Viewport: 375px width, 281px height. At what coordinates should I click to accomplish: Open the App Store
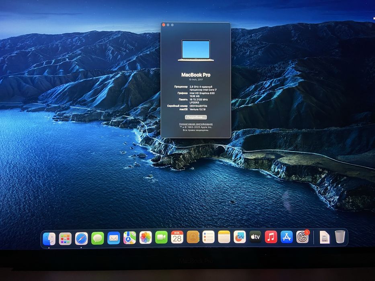[x=287, y=237]
